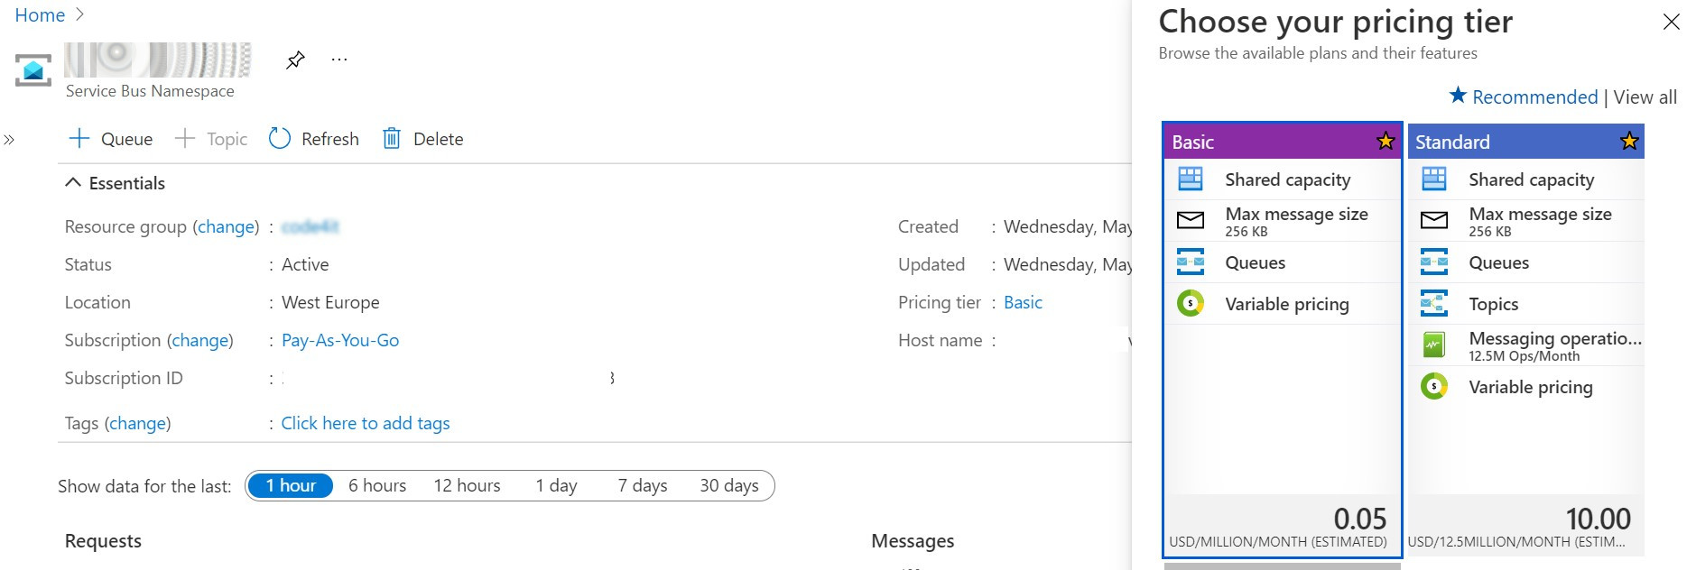1696x570 pixels.
Task: Select the 6 hours time range
Action: [377, 486]
